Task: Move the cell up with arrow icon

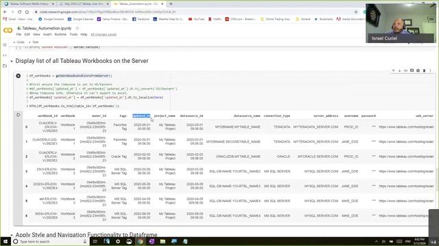Action: 393,70
